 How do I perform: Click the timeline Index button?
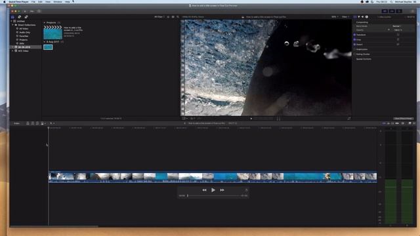[x=16, y=123]
